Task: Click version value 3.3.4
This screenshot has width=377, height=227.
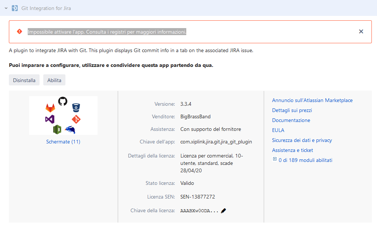Action: point(186,104)
